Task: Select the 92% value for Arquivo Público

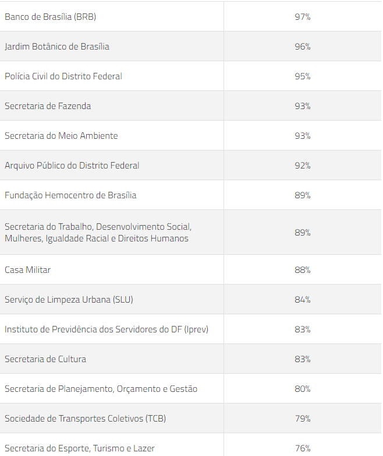Action: point(303,166)
